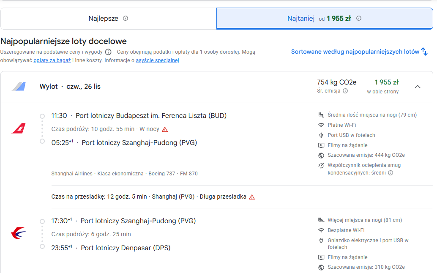Click the airline tail logo beside Wylot
437x273 pixels.
(19, 86)
